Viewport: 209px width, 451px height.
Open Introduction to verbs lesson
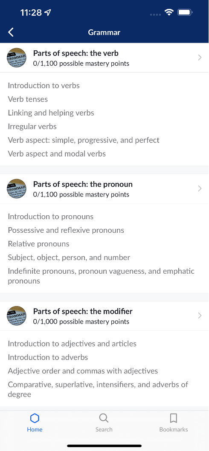(44, 85)
